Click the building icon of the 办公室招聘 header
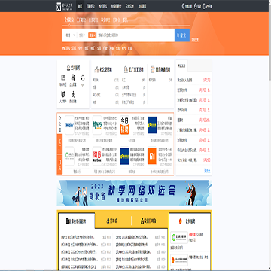This screenshot has height=271, width=271. click(96, 69)
